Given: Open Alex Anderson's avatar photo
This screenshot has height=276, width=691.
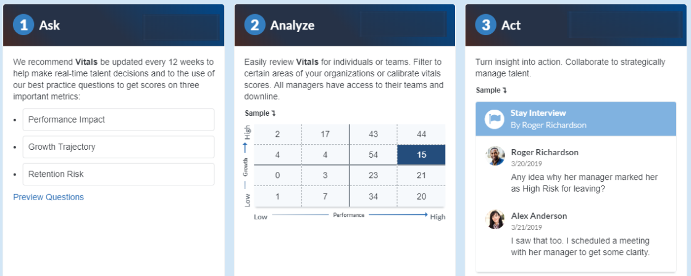Looking at the screenshot, I should (x=495, y=219).
